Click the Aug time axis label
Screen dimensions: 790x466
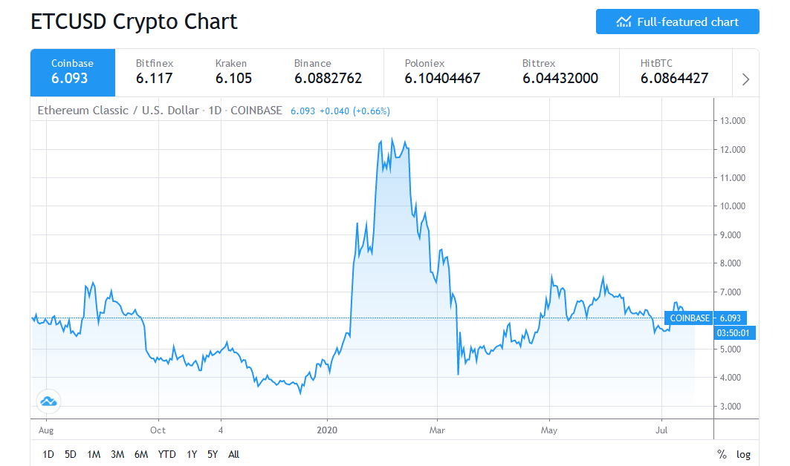[46, 430]
